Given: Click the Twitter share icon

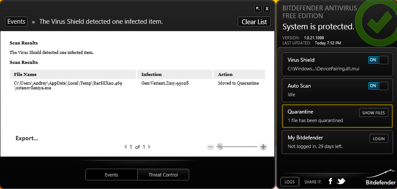Looking at the screenshot, I should click(x=341, y=181).
